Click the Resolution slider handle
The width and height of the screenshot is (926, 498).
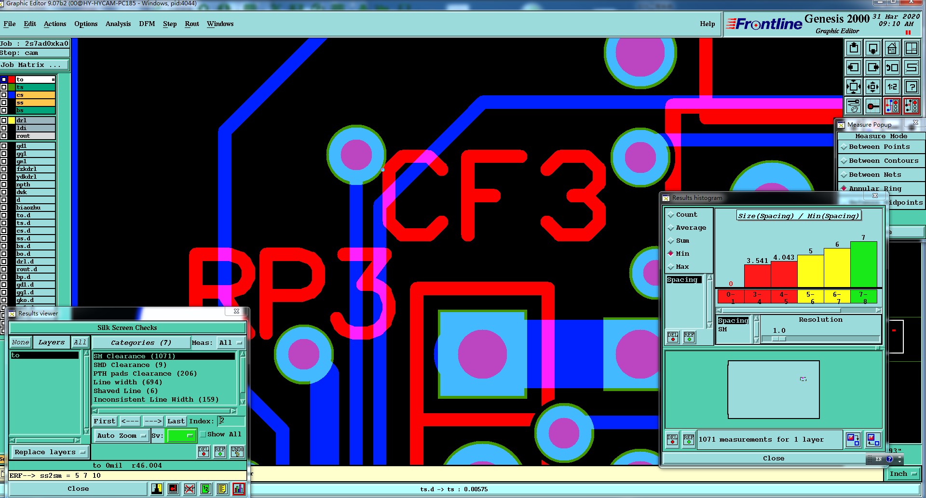(x=779, y=339)
